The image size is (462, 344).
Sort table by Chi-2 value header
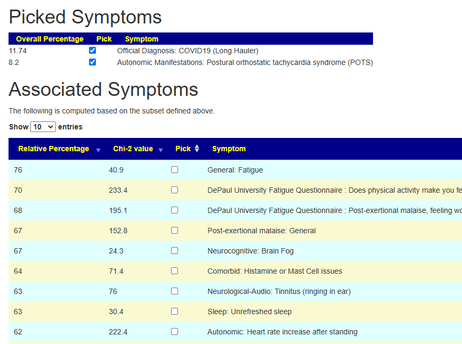pyautogui.click(x=133, y=149)
